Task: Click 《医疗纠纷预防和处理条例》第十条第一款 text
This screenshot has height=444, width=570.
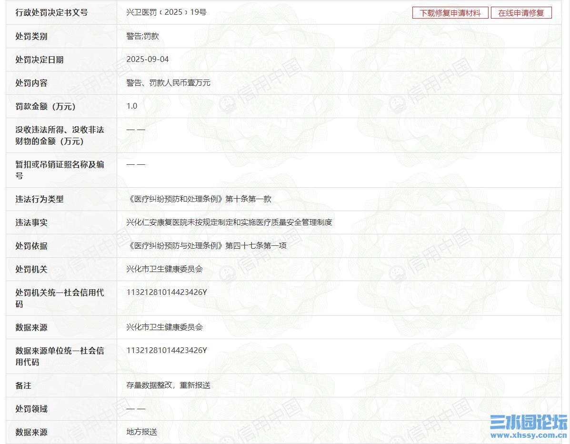Action: point(199,199)
